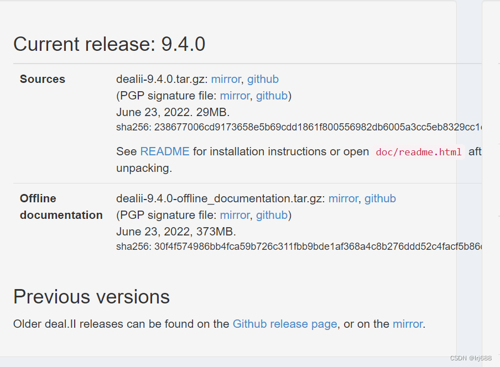500x367 pixels.
Task: Open the github link for offline documentation archive
Action: pos(380,198)
